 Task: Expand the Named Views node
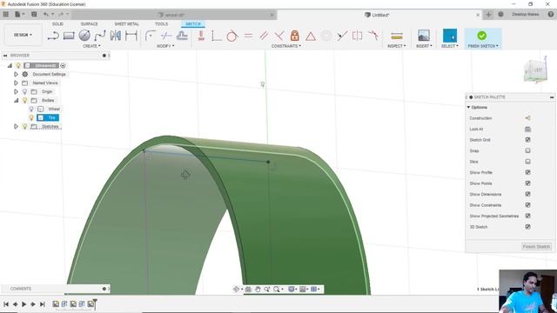16,83
